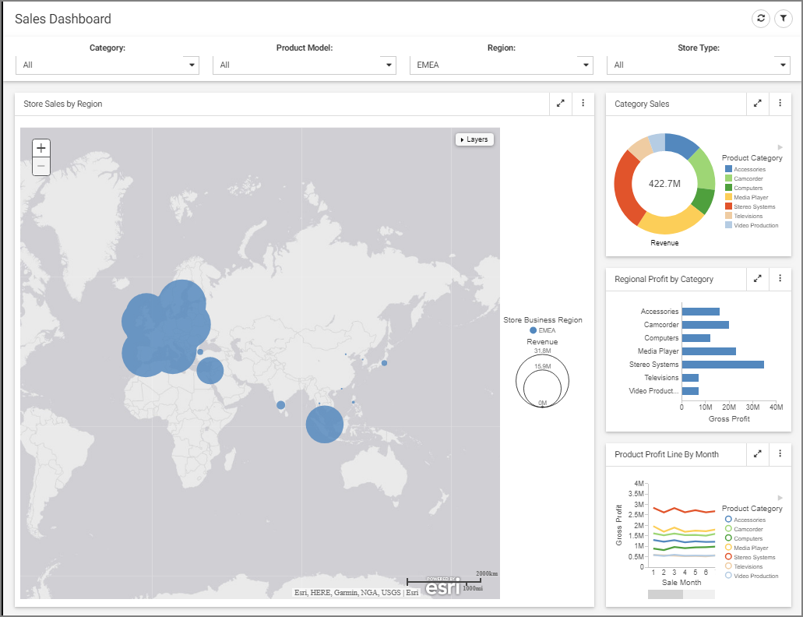Viewport: 803px width, 617px height.
Task: Maximize the Store Sales by Region panel
Action: (560, 104)
